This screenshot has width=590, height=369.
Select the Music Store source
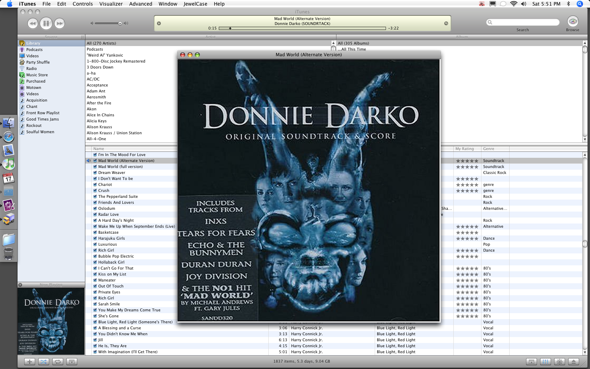(37, 75)
